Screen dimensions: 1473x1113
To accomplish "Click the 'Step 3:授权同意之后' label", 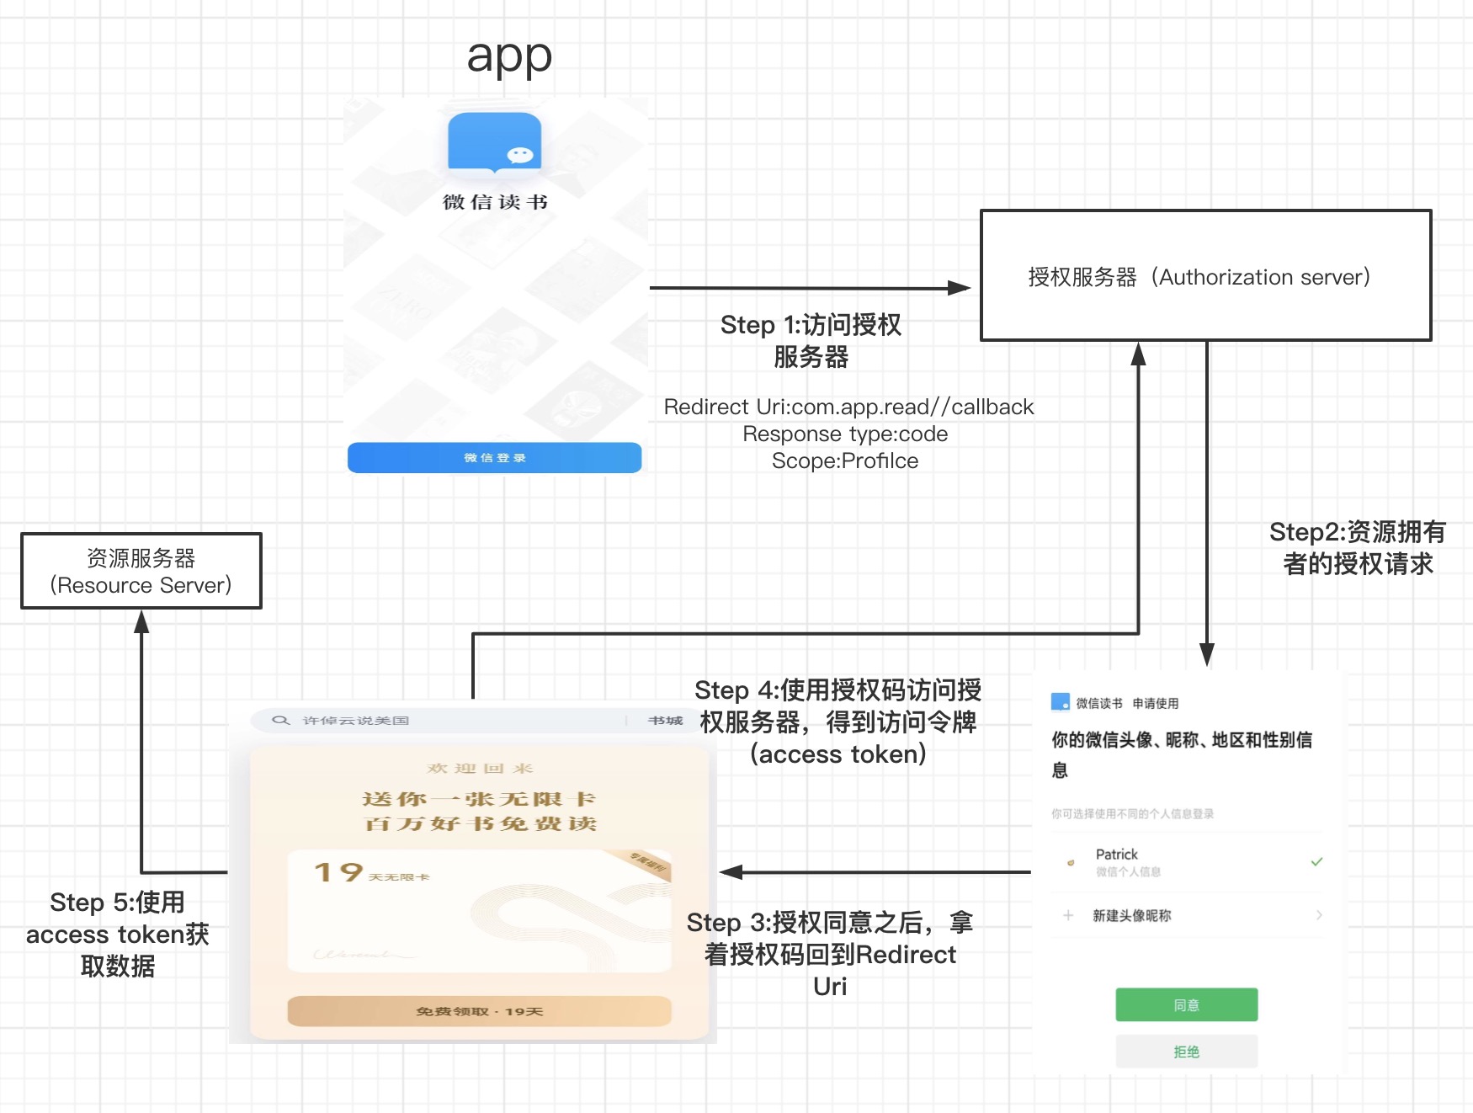I will [830, 954].
